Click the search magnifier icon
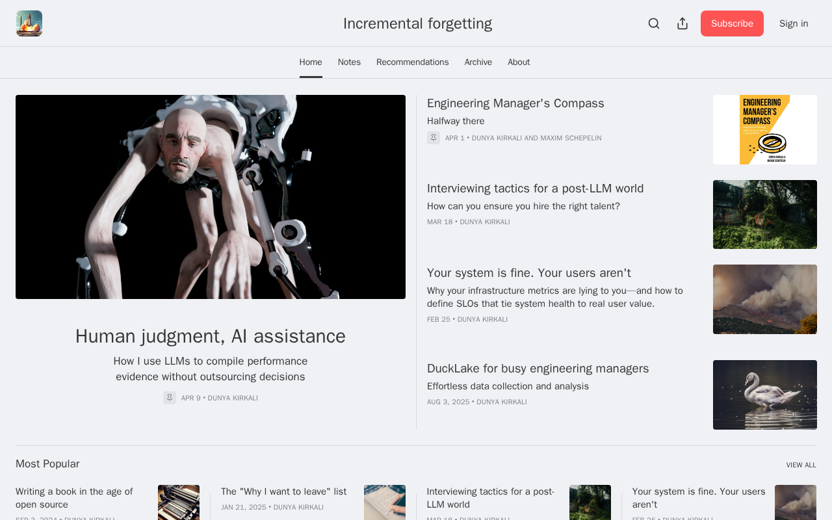This screenshot has height=520, width=832. tap(654, 23)
